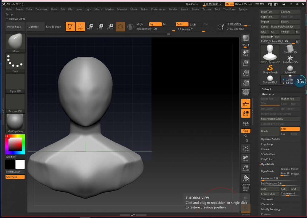Toggle XYZ rotation mode
Image resolution: width=307 pixels, height=218 pixels.
(x=246, y=130)
